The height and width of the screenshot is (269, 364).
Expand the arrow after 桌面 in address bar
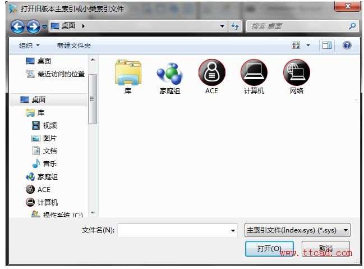coord(84,26)
